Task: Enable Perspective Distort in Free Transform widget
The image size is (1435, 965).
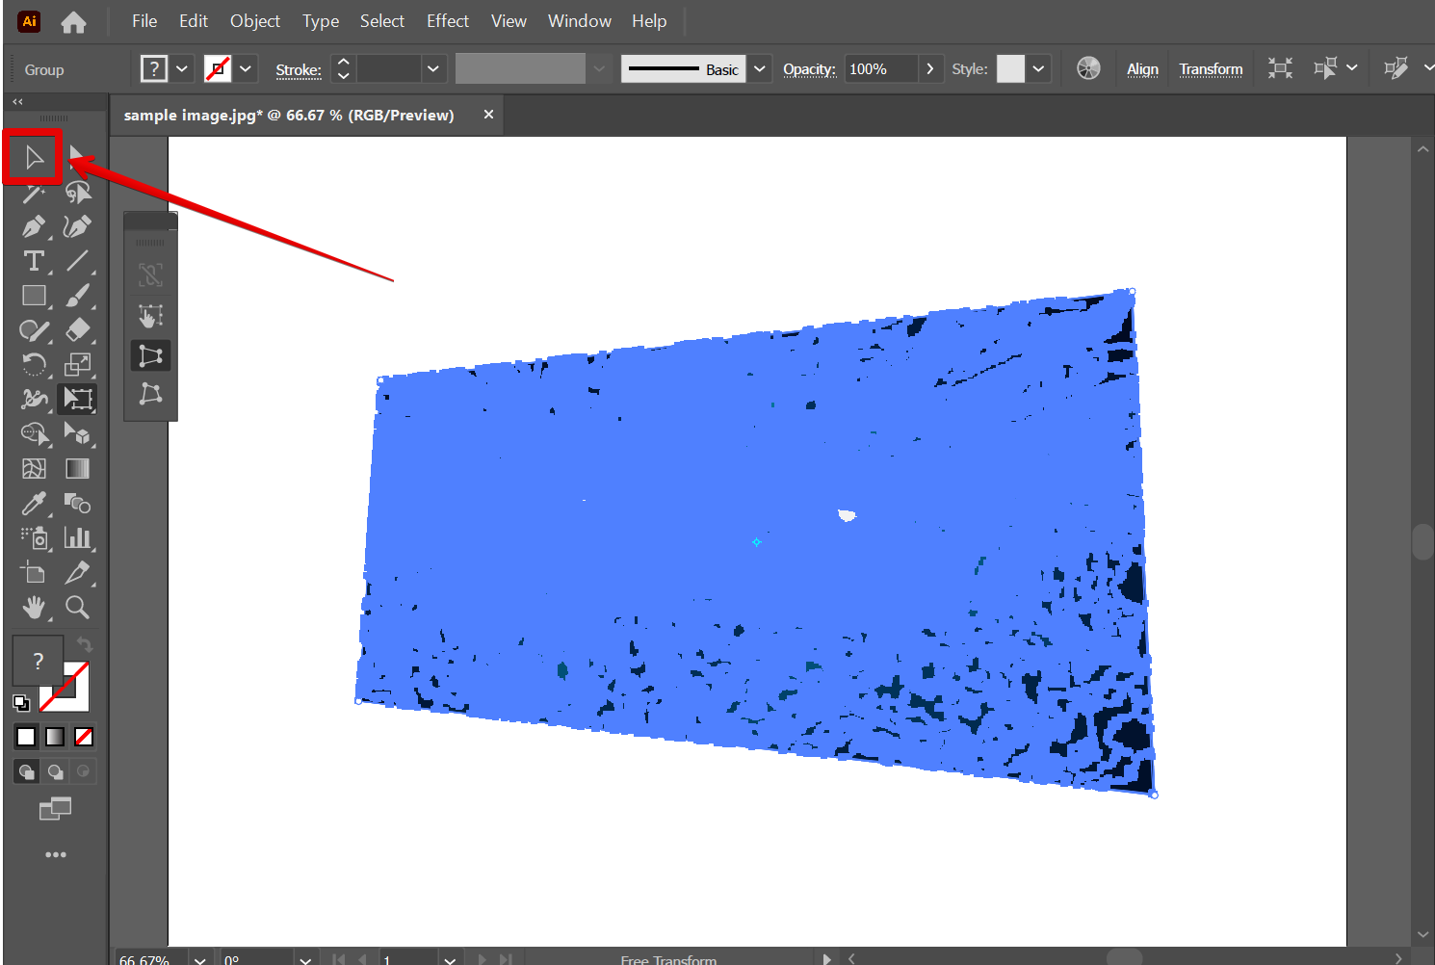Action: (151, 355)
